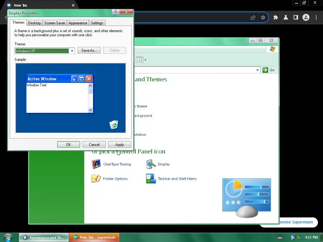This screenshot has height=242, width=323.
Task: Click the Labs flask icon in browser
Action: click(286, 18)
